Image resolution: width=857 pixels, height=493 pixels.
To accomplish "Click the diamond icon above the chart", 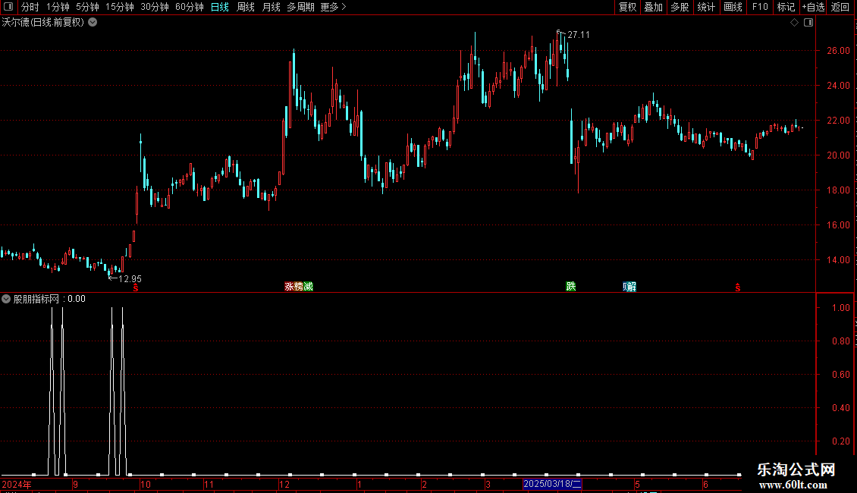I will [795, 23].
